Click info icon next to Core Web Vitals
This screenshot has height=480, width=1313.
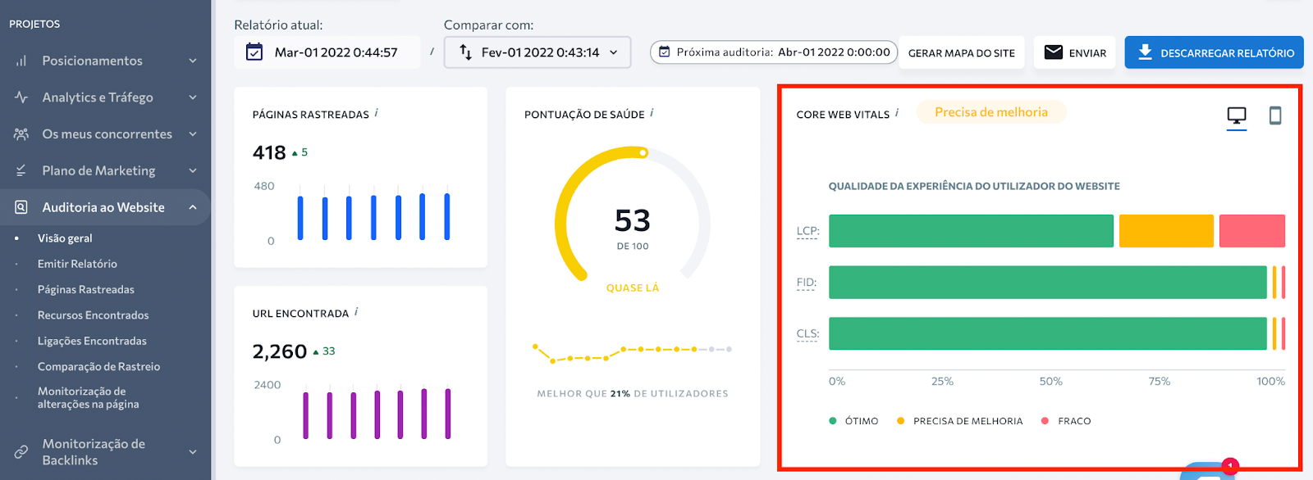pos(897,113)
